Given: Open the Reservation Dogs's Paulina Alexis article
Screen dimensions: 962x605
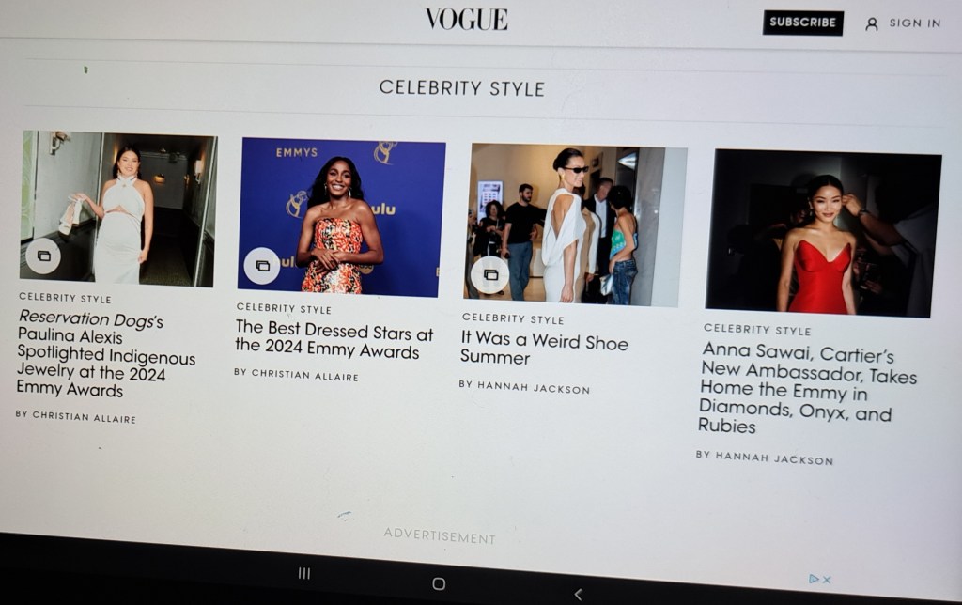Looking at the screenshot, I should point(105,353).
